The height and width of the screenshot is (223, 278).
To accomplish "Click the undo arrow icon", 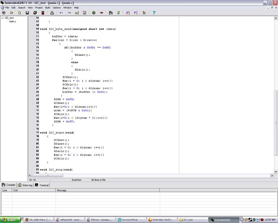I will [x=61, y=13].
